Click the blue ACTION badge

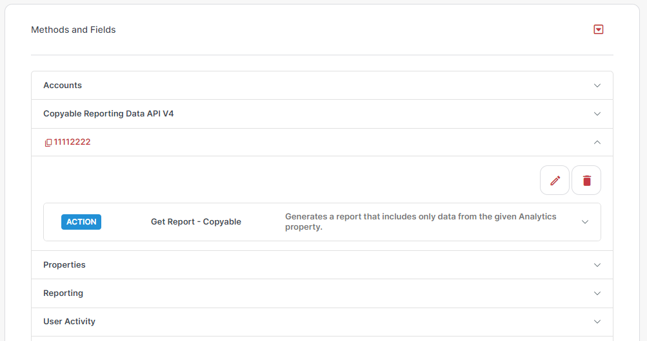pyautogui.click(x=81, y=222)
